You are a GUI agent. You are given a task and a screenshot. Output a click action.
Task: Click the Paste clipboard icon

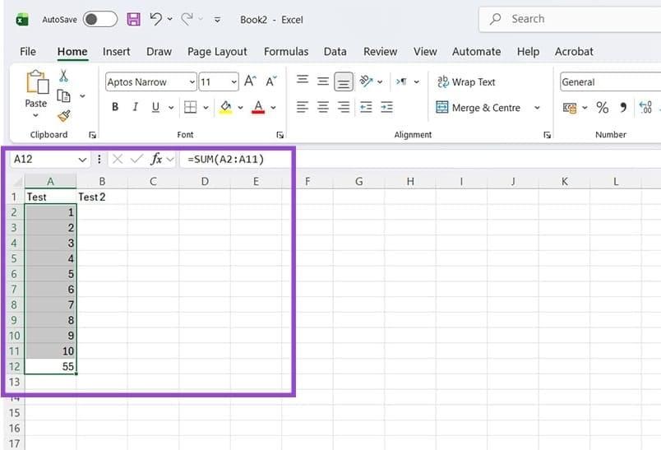point(37,81)
